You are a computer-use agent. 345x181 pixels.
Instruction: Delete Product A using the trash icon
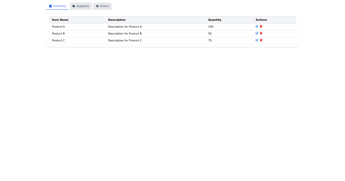[x=261, y=26]
